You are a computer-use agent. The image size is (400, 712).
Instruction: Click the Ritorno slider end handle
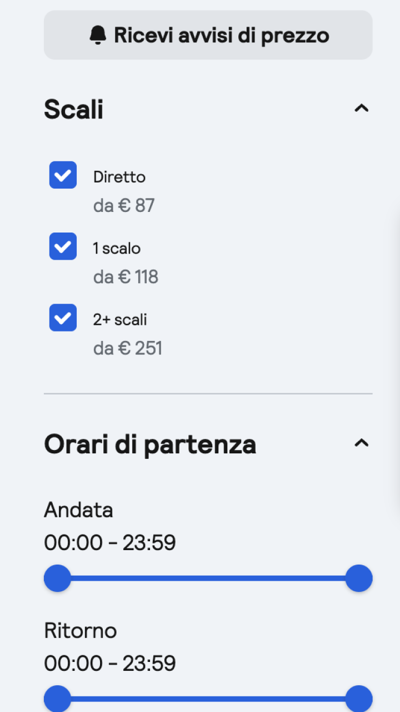[358, 699]
